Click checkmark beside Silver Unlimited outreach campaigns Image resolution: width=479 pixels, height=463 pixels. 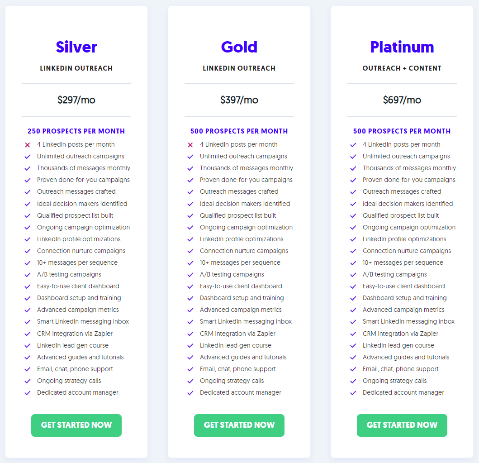[28, 157]
